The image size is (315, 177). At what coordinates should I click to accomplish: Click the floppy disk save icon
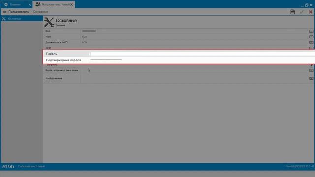click(292, 12)
